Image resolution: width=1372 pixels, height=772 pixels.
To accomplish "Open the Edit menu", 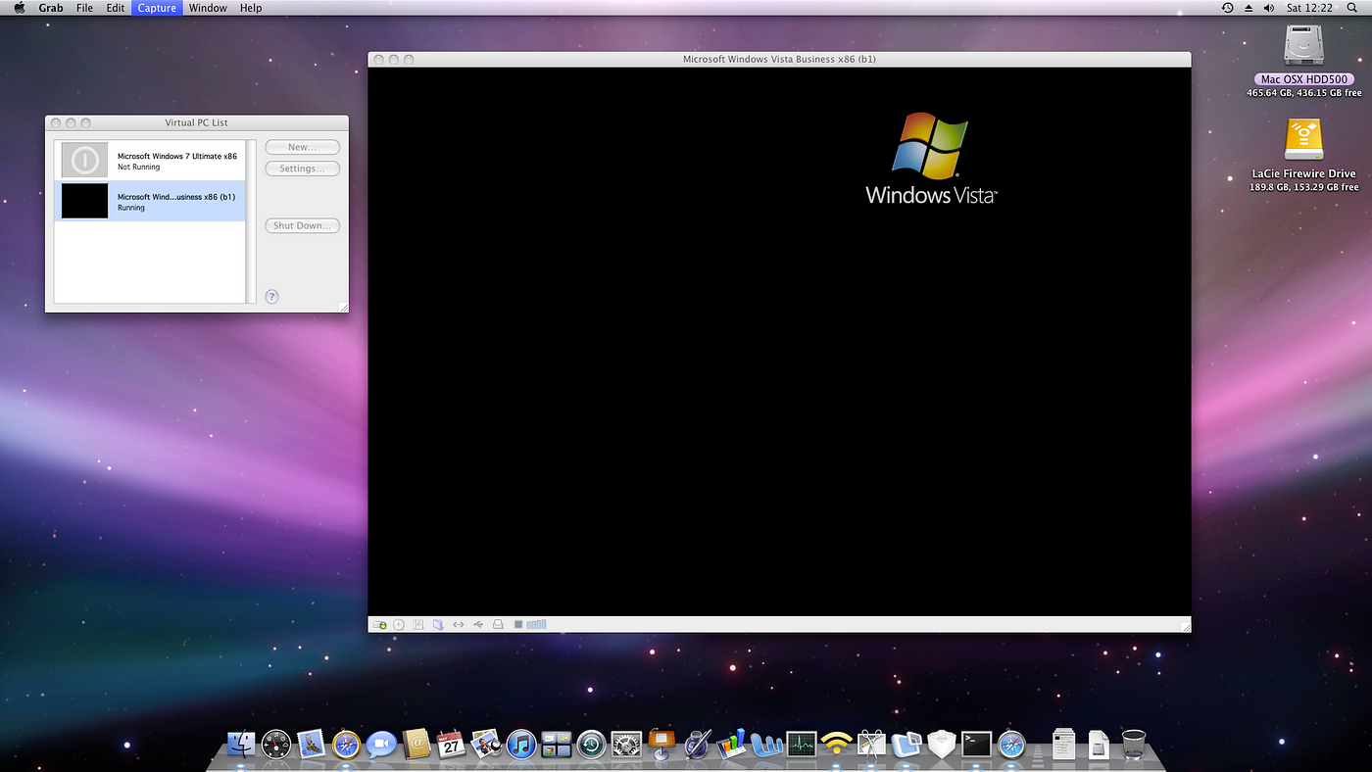I will pyautogui.click(x=115, y=8).
